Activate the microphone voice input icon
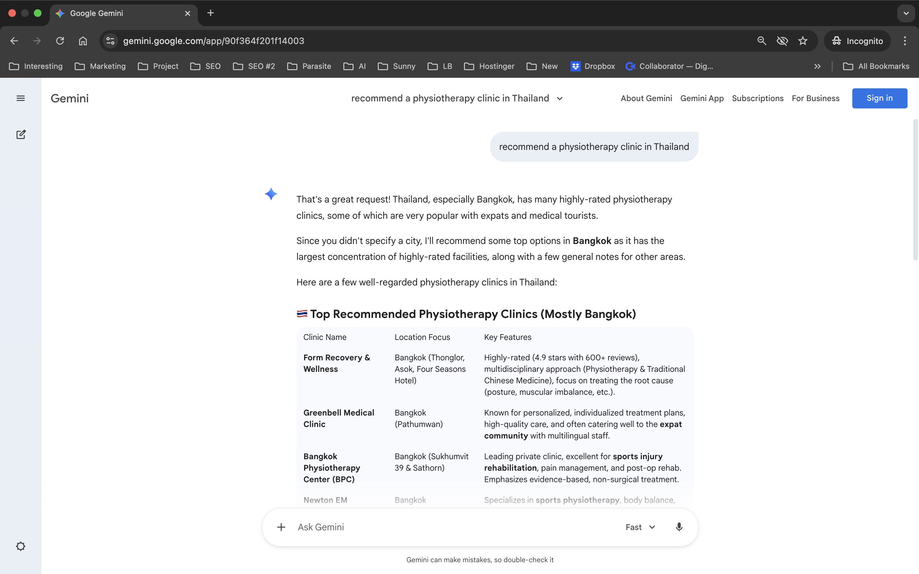The image size is (919, 574). [x=679, y=527]
